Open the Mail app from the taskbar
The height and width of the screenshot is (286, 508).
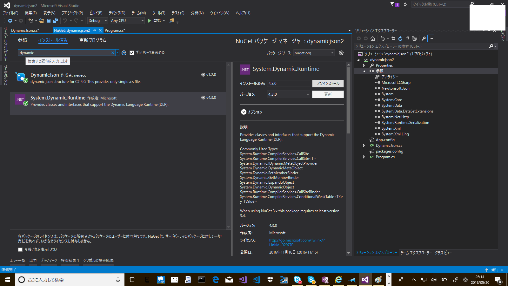pyautogui.click(x=229, y=280)
